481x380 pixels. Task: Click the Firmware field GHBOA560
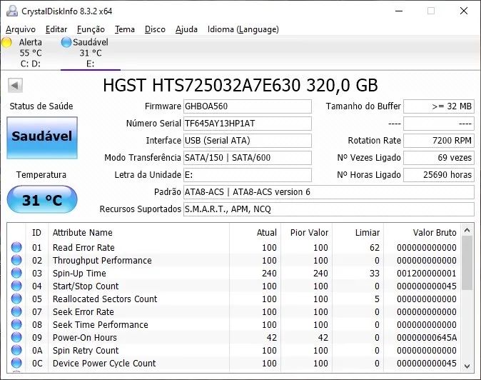point(248,106)
